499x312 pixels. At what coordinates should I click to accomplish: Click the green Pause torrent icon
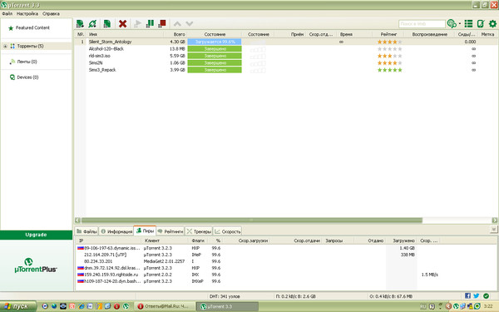pos(150,23)
